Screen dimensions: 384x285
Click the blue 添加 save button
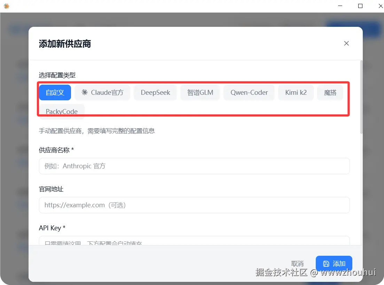coord(334,264)
